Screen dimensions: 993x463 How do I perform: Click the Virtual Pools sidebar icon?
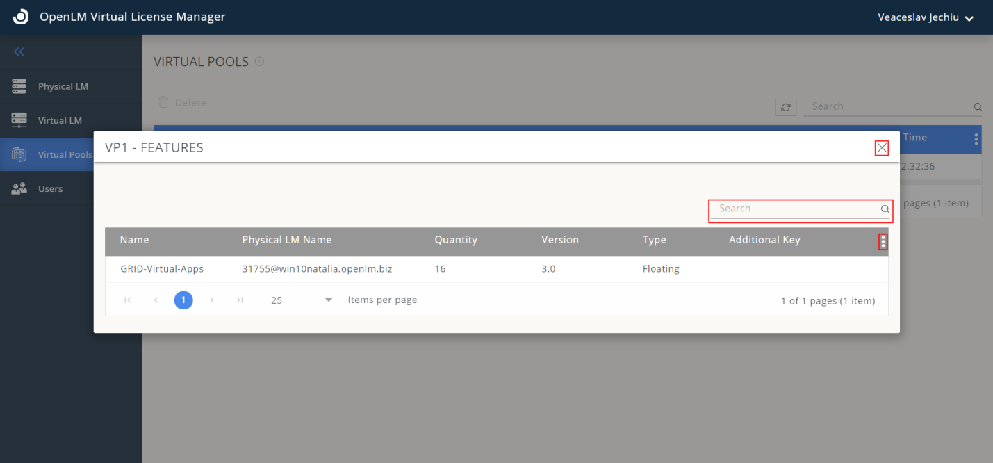coord(19,154)
